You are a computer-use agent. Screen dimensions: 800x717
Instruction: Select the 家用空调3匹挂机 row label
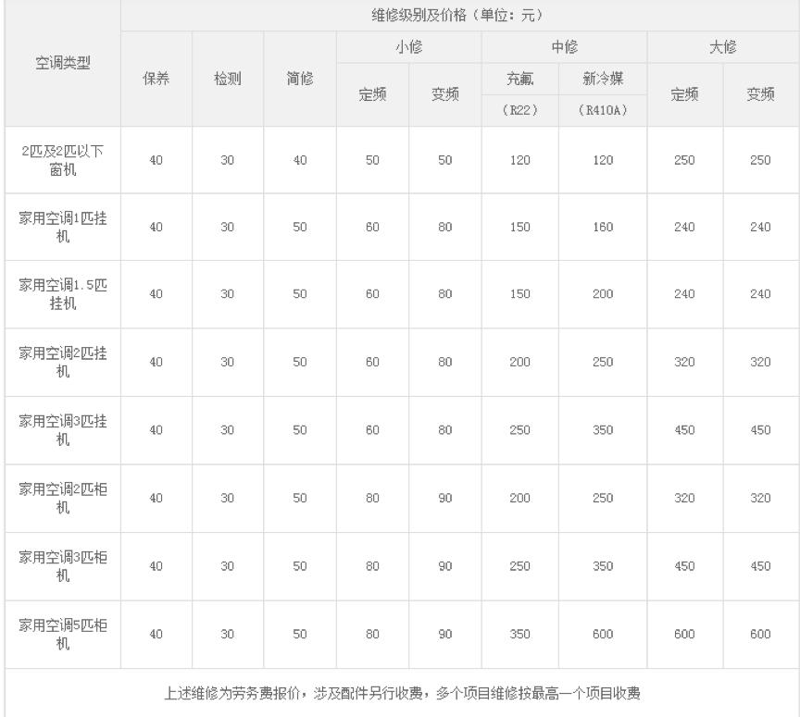[x=57, y=427]
